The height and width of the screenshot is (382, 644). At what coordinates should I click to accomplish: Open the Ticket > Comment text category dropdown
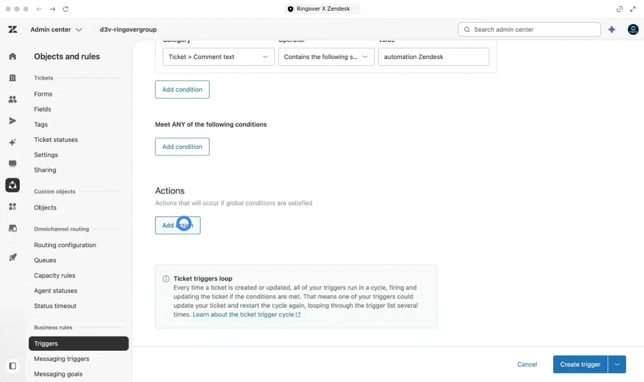tap(218, 57)
